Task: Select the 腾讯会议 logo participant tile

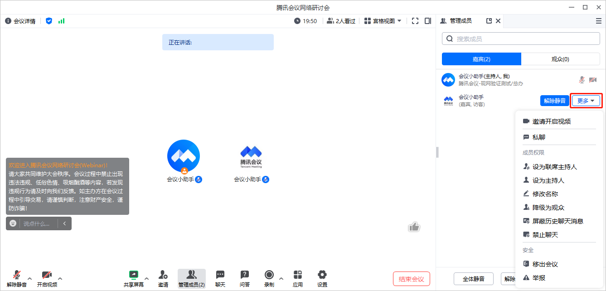Action: [x=251, y=156]
